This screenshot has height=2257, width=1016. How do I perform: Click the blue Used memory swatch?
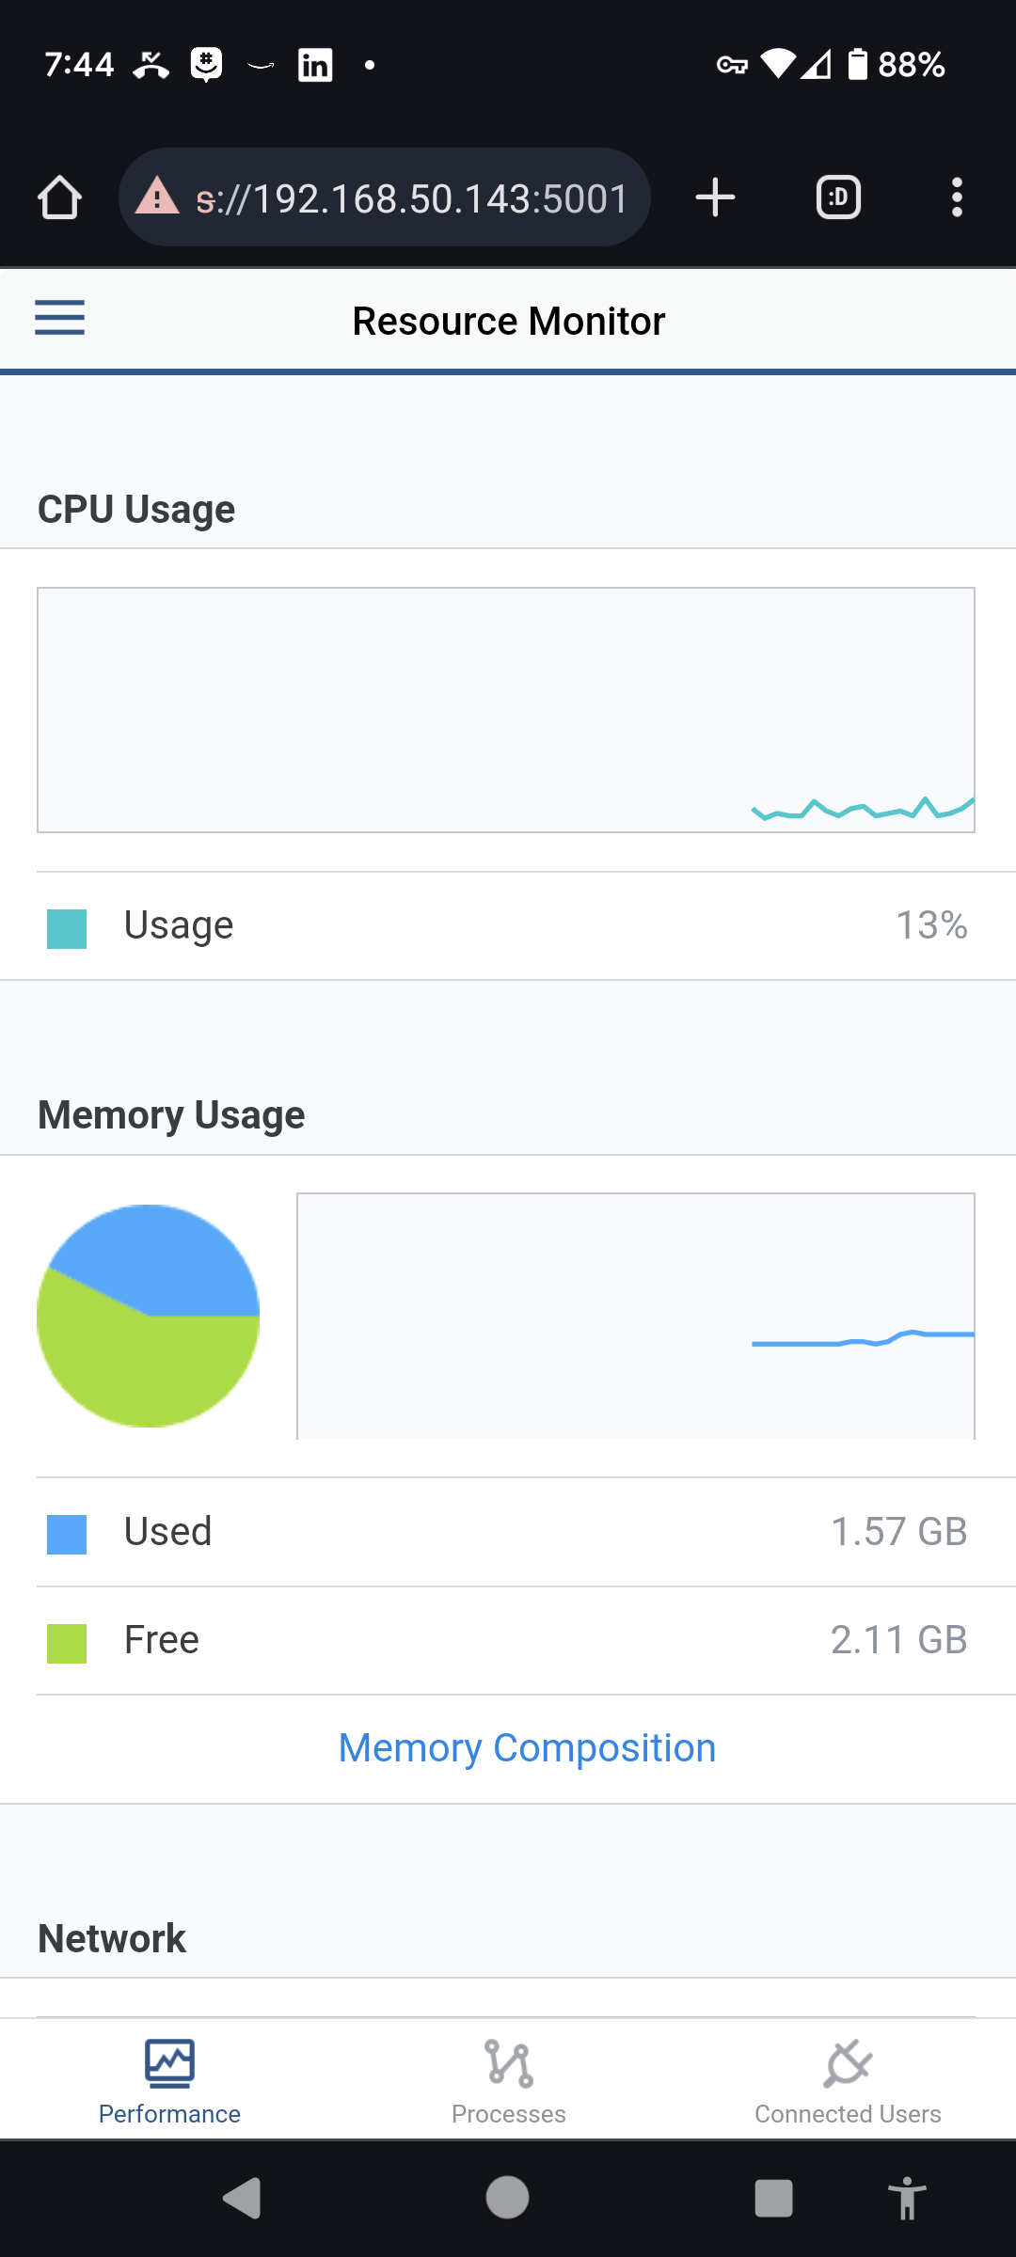coord(67,1534)
